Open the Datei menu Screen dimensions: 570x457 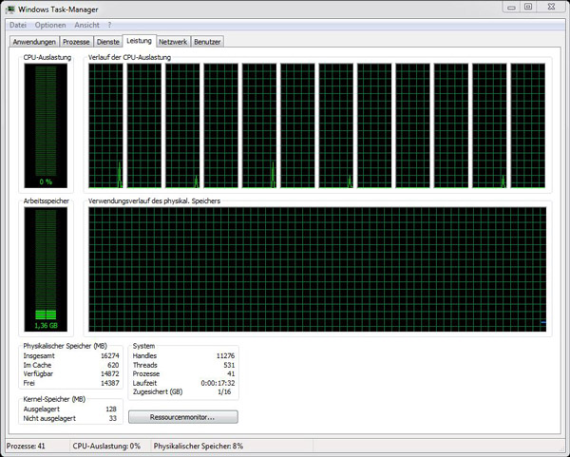point(18,25)
